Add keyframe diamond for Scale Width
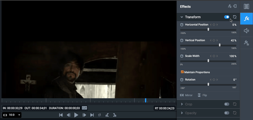 tap(214, 56)
